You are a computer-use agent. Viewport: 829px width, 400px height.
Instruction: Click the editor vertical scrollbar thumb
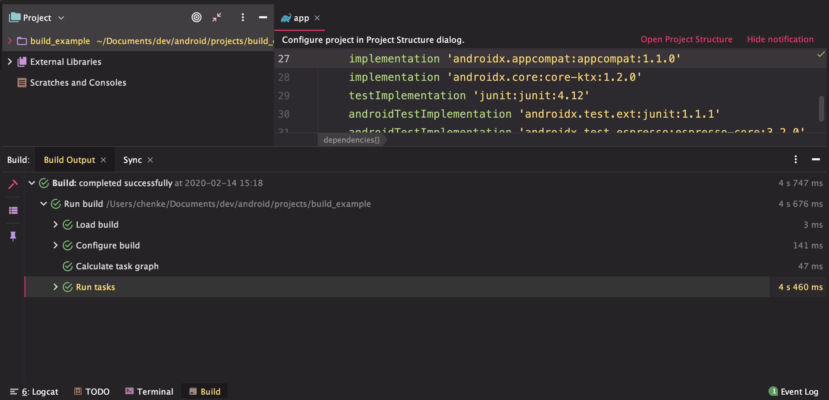tap(821, 108)
